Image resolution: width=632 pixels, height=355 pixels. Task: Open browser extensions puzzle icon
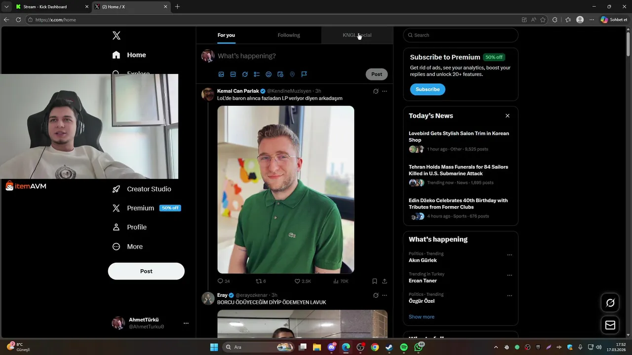(555, 20)
